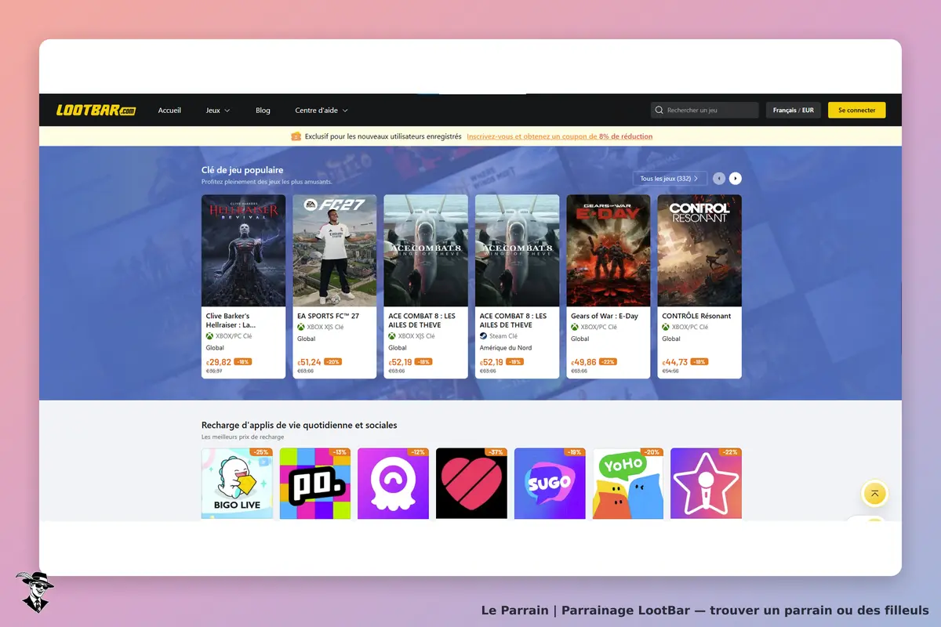This screenshot has height=627, width=941.
Task: Open Tous les jeux (332) button
Action: click(x=670, y=179)
